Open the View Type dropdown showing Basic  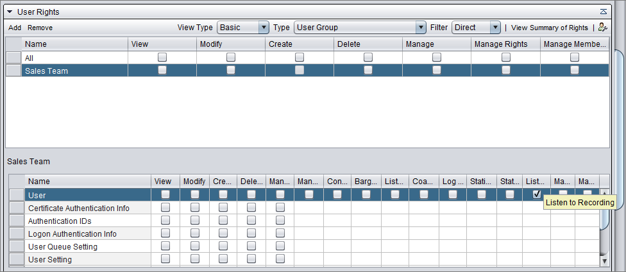(x=243, y=28)
